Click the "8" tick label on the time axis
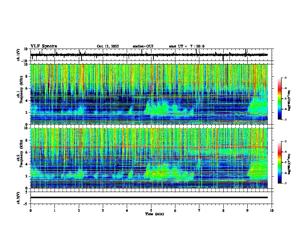 point(223,211)
